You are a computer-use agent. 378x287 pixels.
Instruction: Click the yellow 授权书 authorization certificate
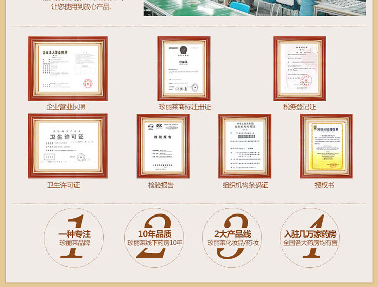[x=327, y=146]
